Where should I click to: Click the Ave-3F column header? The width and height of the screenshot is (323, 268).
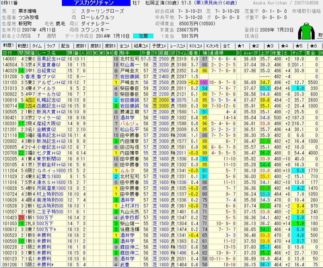pyautogui.click(x=250, y=53)
